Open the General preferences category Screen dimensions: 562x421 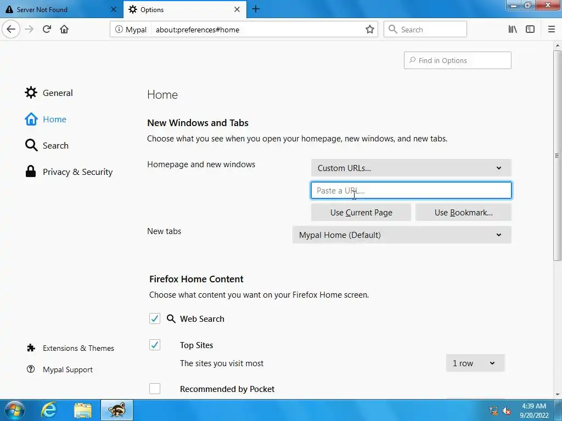(x=49, y=93)
